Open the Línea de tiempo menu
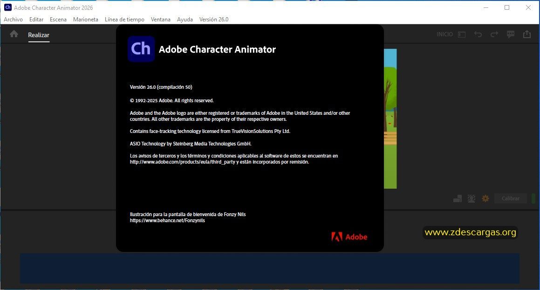 coord(124,20)
